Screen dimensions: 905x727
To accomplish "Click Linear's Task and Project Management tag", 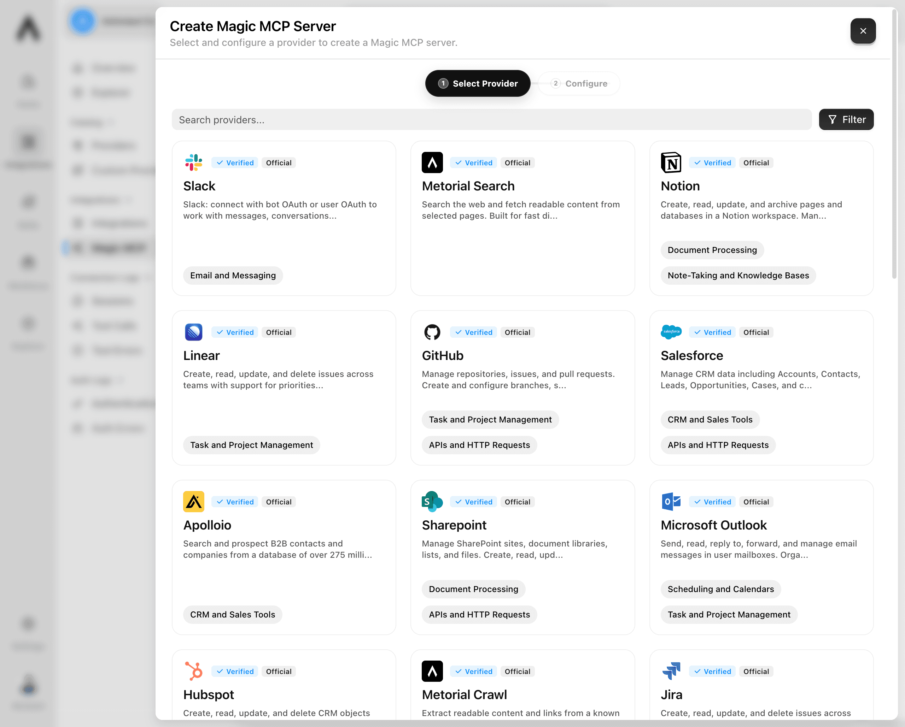I will tap(251, 445).
